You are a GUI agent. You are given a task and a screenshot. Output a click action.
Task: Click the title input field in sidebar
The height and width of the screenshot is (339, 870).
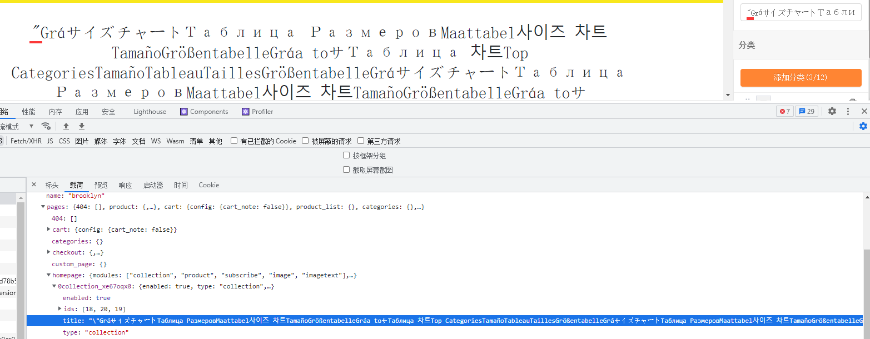[x=801, y=12]
